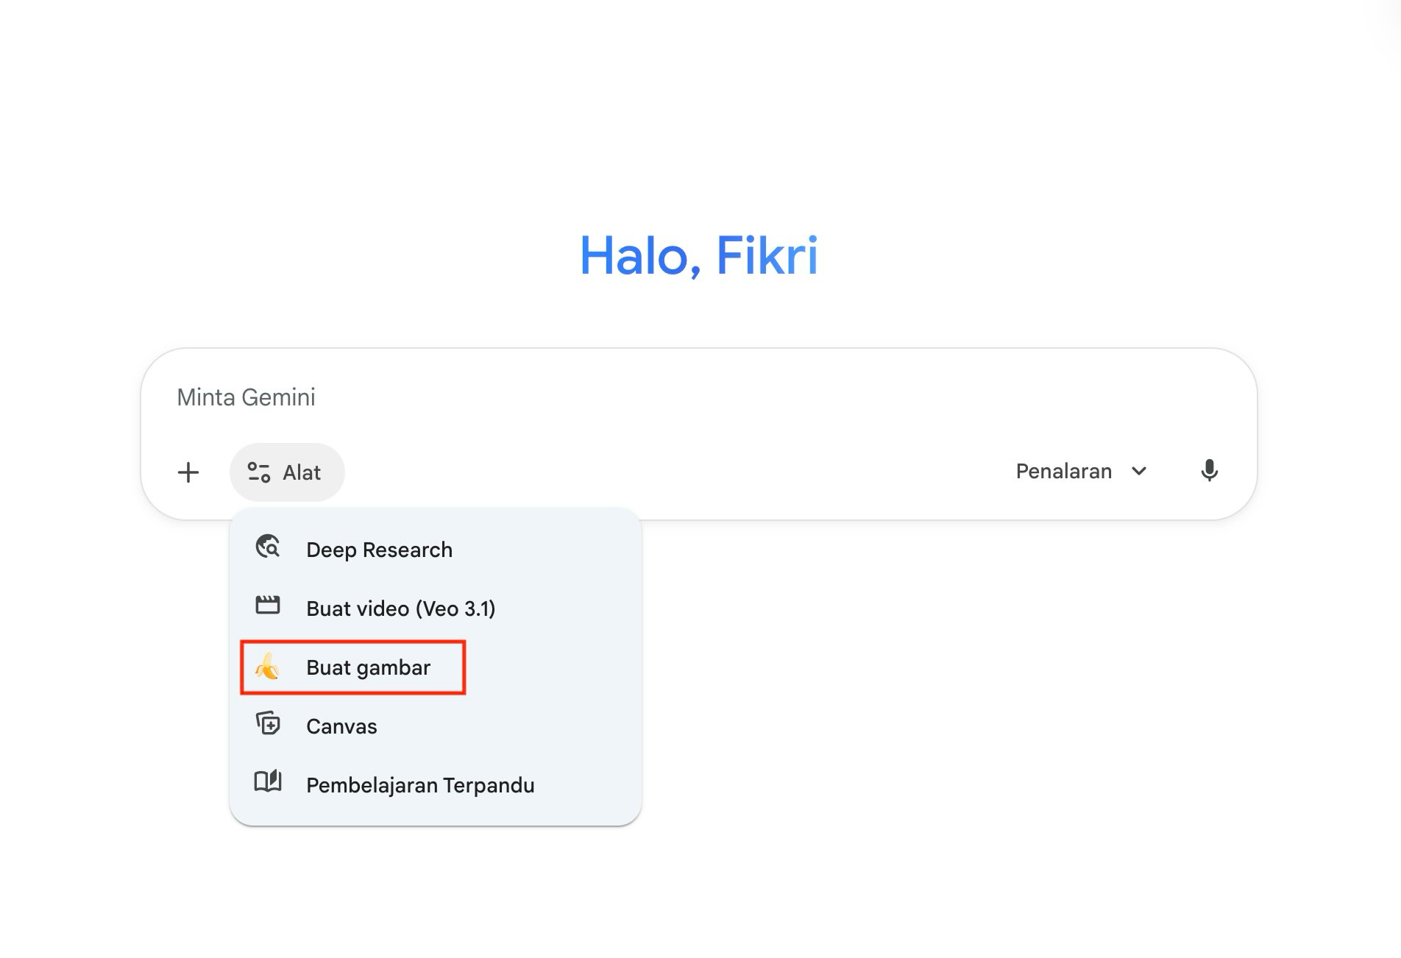Image resolution: width=1401 pixels, height=958 pixels.
Task: Click the Canvas icon in the tools menu
Action: pyautogui.click(x=268, y=724)
